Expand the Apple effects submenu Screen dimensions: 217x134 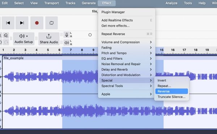tap(127, 94)
